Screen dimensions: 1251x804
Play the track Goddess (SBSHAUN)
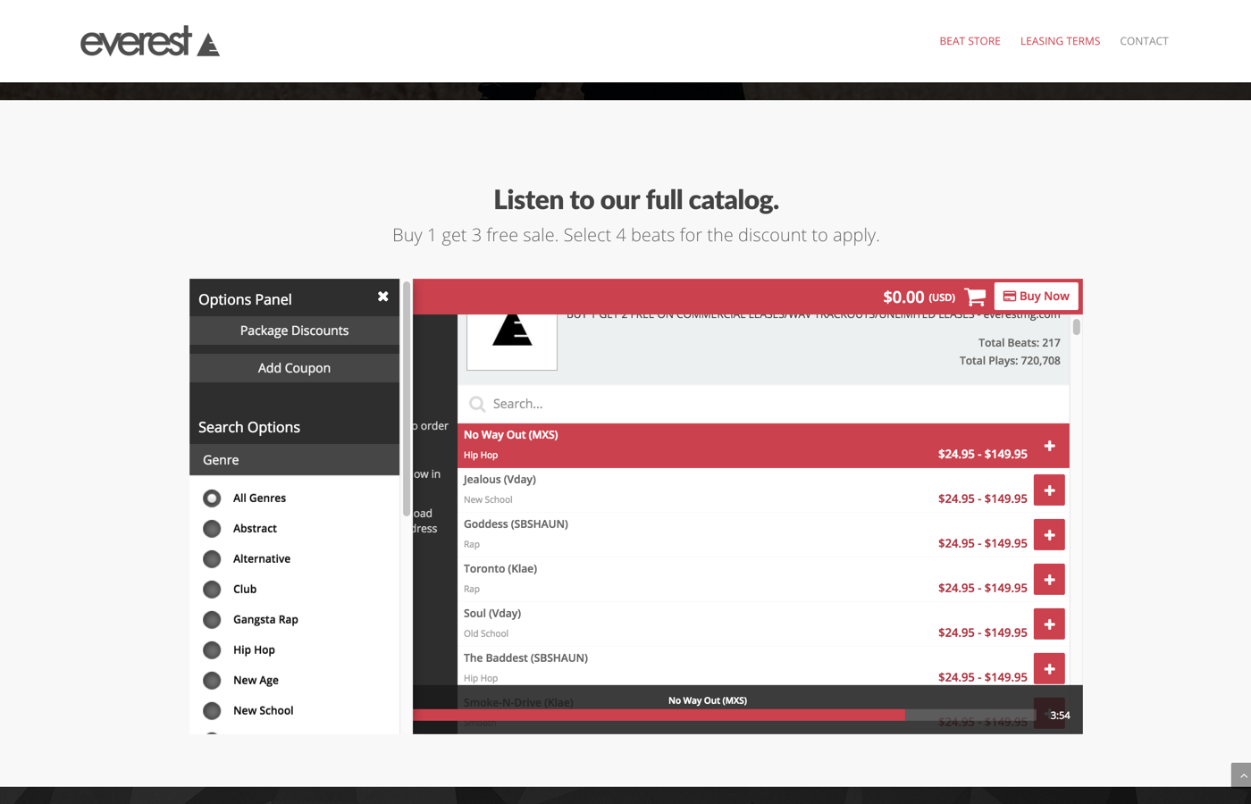516,524
